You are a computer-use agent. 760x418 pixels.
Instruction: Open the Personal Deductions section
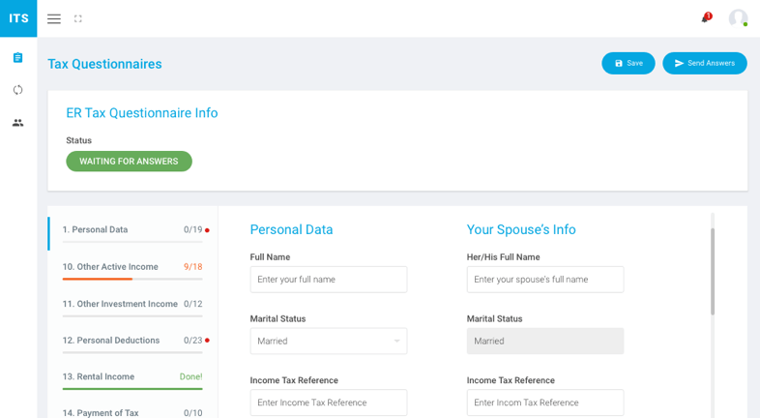tap(111, 341)
